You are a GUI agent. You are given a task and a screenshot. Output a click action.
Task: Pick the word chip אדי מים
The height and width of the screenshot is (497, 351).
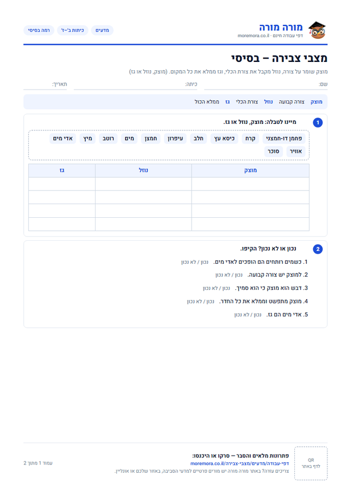63,139
